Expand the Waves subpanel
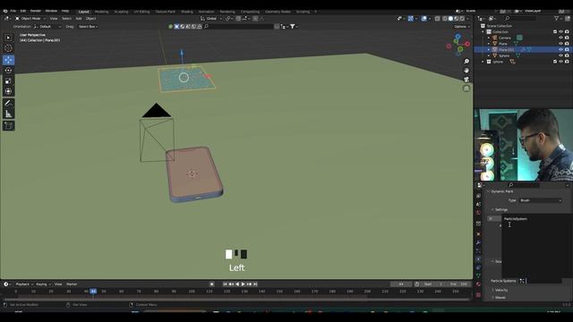The image size is (573, 322). point(493,298)
